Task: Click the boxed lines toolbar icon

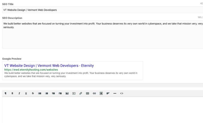Action: click(x=101, y=93)
